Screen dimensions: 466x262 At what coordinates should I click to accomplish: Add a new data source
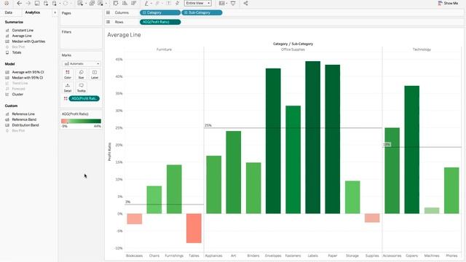(x=46, y=3)
